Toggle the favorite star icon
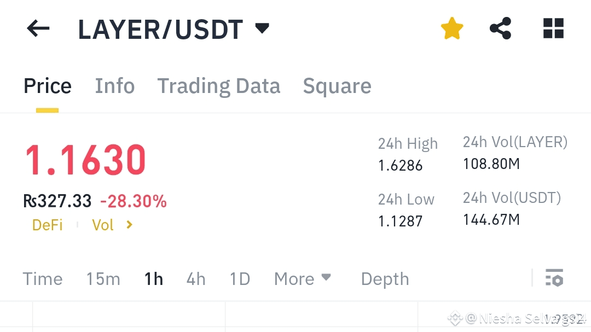The image size is (591, 332). tap(452, 28)
